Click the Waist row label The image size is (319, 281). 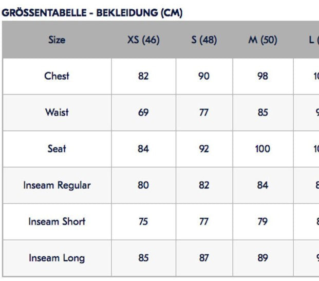coord(57,112)
